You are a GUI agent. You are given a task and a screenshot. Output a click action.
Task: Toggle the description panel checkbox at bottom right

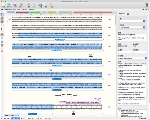pos(140,118)
